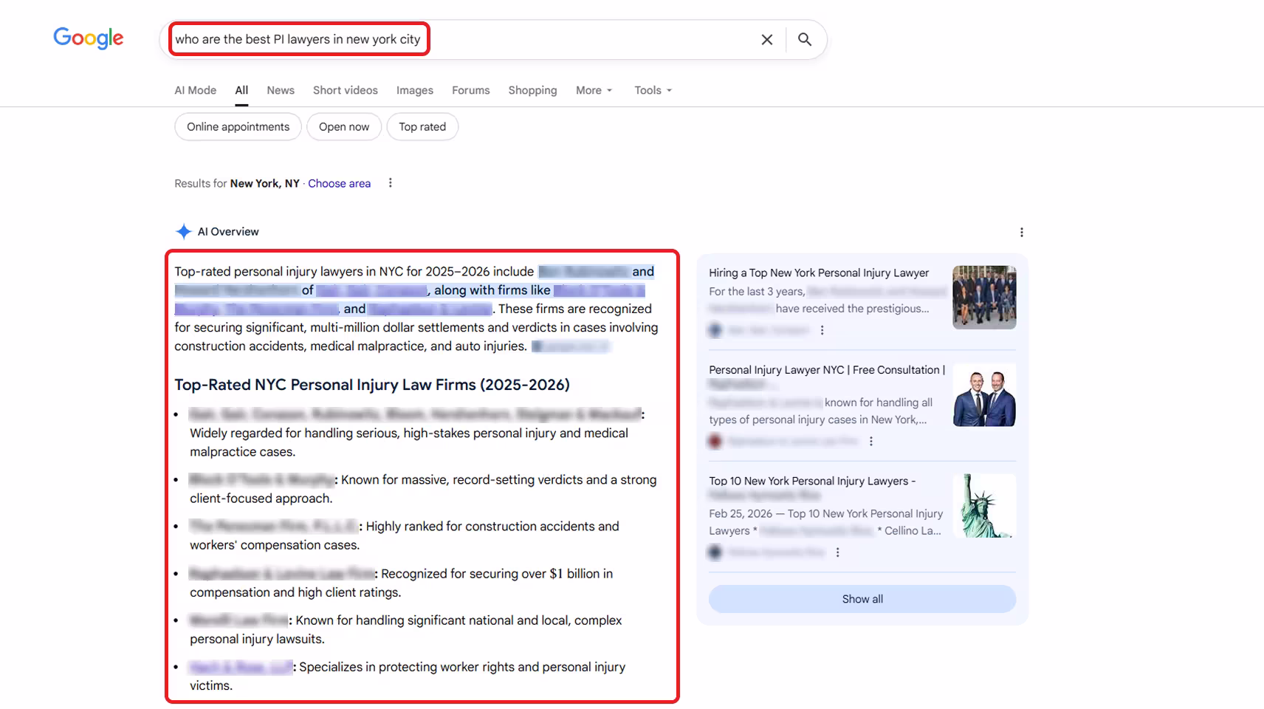Click the Choose area link
1264x709 pixels.
(340, 183)
